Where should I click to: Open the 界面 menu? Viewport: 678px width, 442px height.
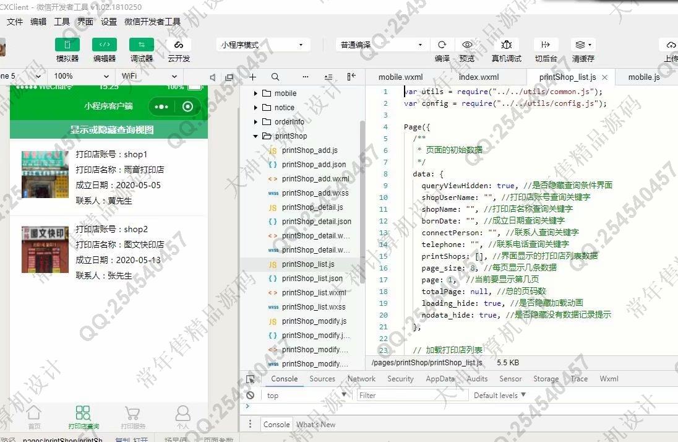(x=85, y=22)
